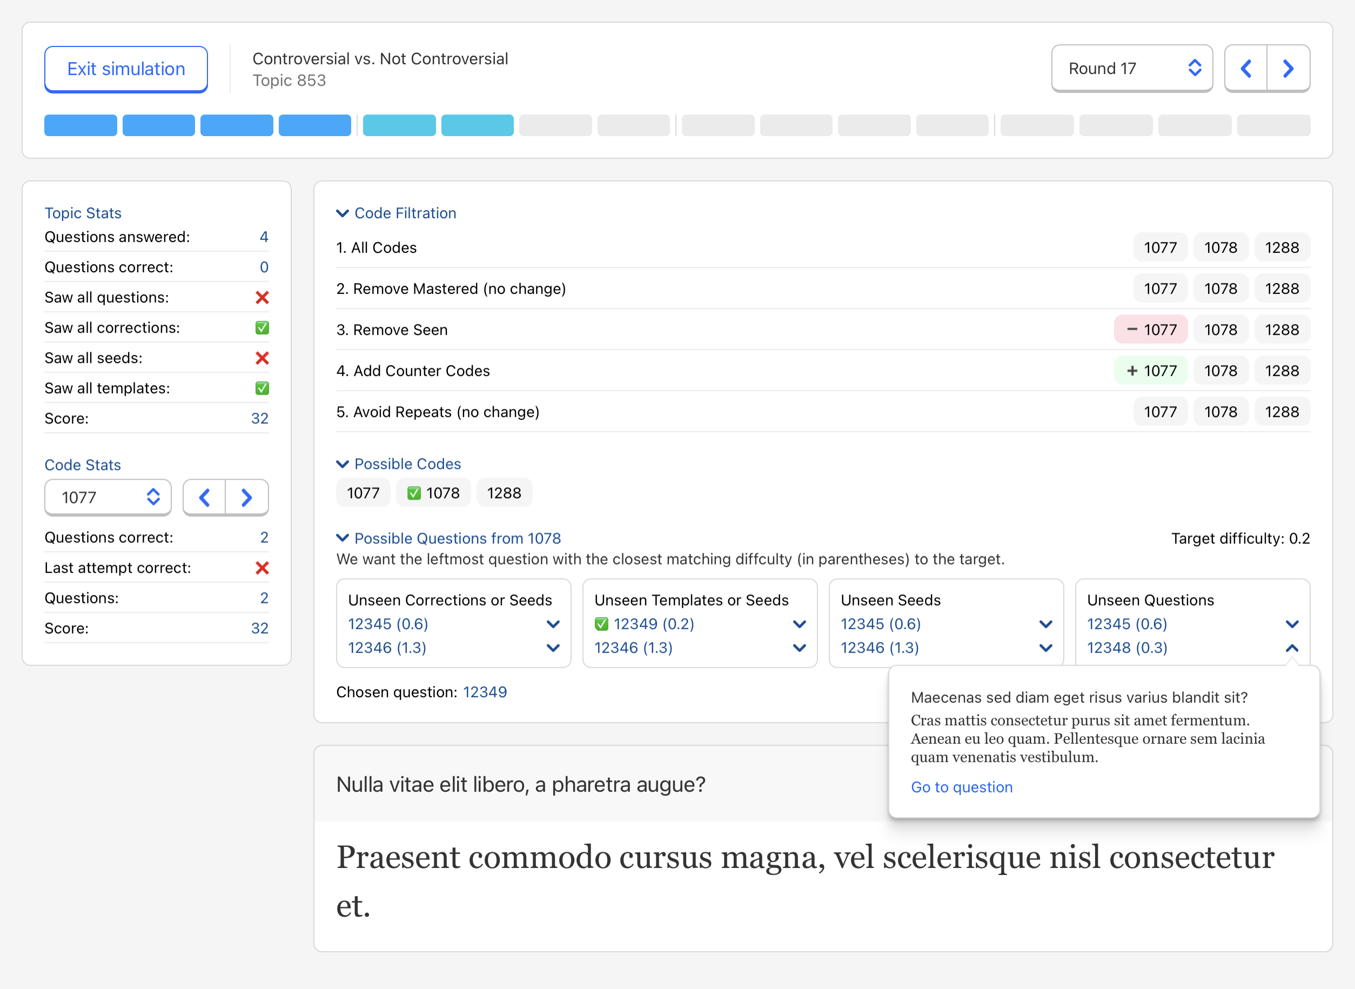Viewport: 1355px width, 989px height.
Task: Click previous code arrow in Code Stats
Action: click(x=204, y=497)
